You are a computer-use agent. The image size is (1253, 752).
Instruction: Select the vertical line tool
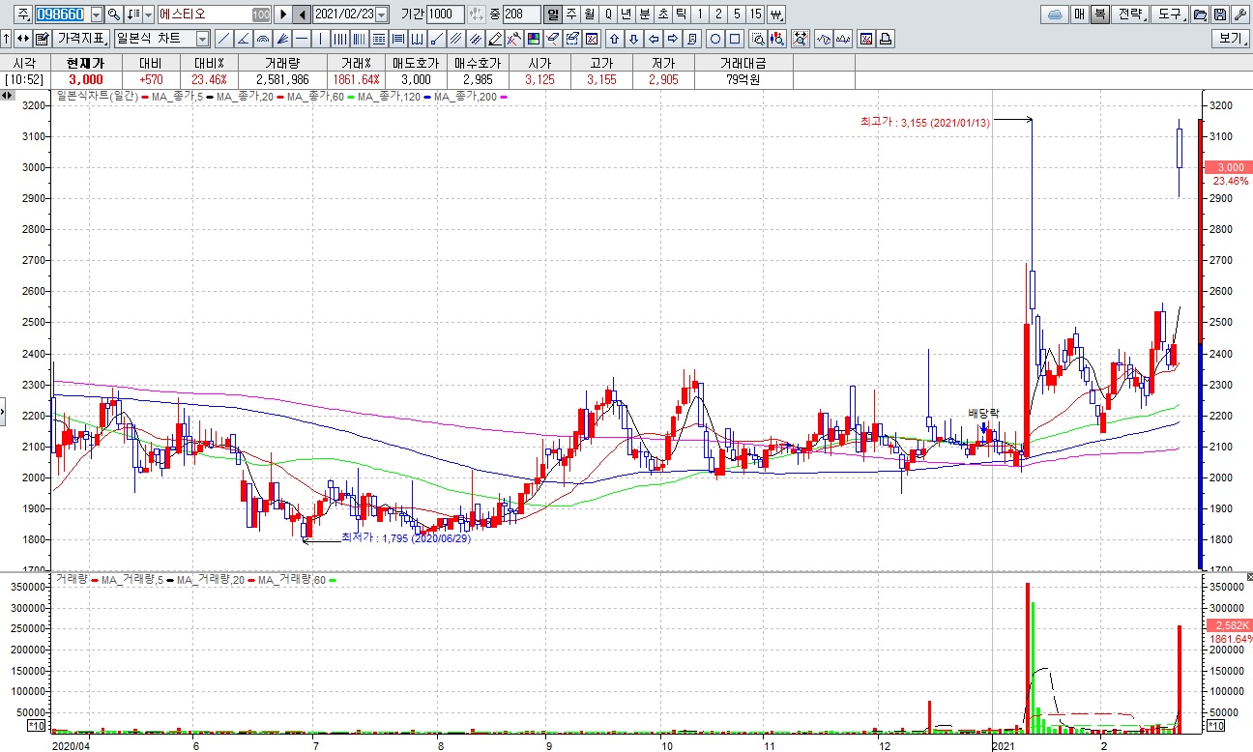(320, 39)
